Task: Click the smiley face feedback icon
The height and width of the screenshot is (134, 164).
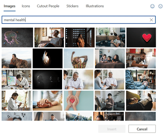Action: 152,6
